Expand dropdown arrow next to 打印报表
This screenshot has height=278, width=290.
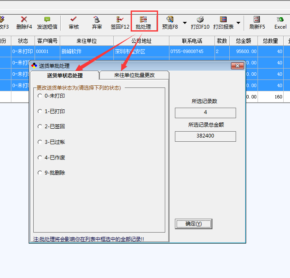(239, 23)
